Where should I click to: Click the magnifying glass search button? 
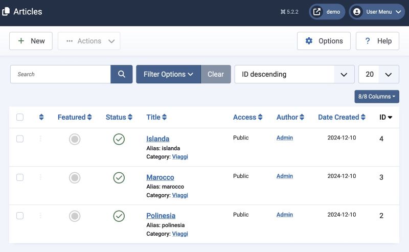click(122, 74)
